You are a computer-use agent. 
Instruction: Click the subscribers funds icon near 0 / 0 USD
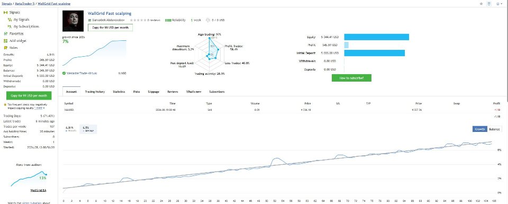[208, 20]
